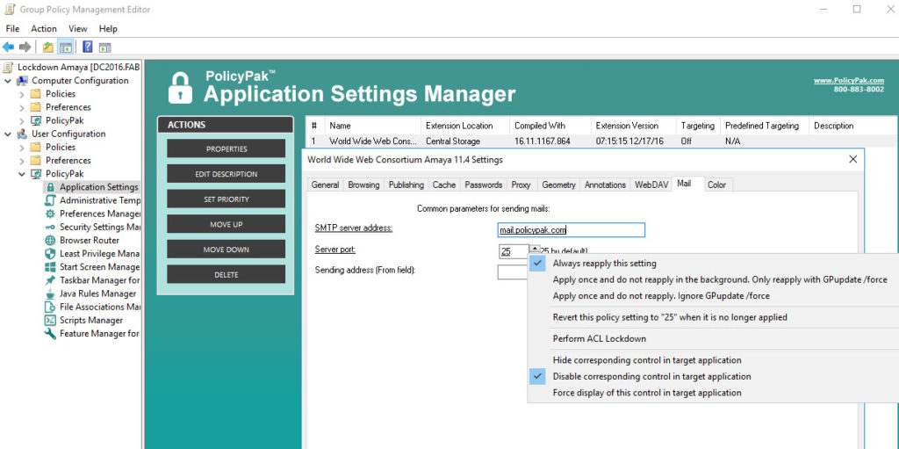Open Preferences Manager gear item
Viewport: 899px width, 449px height.
92,214
